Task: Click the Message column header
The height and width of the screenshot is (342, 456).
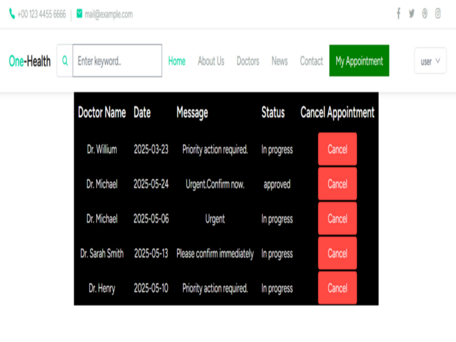Action: 192,113
